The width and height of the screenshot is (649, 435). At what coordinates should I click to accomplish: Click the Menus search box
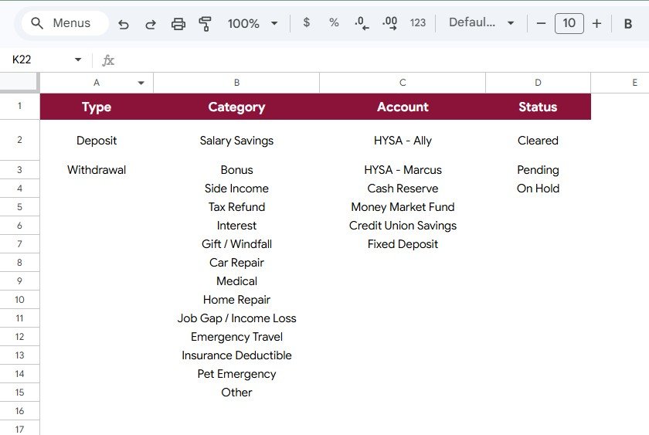pyautogui.click(x=65, y=23)
